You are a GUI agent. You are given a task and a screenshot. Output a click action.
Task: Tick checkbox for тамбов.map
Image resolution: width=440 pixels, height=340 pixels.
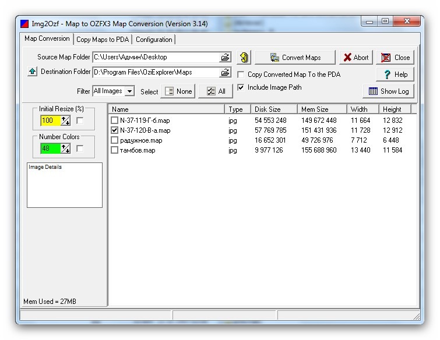(x=114, y=150)
